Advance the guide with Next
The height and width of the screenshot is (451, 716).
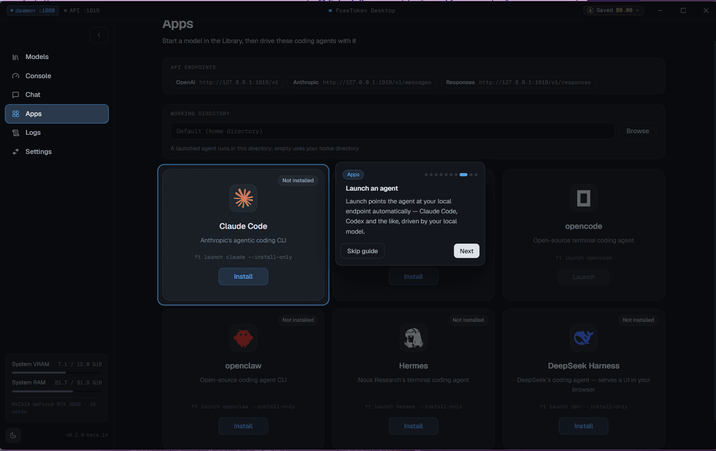467,251
